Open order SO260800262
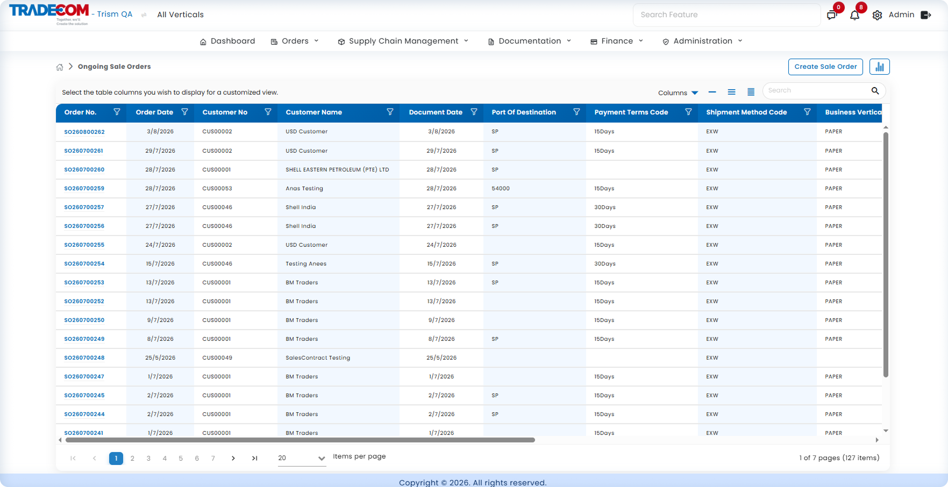Screen dimensions: 948x487 (84, 132)
